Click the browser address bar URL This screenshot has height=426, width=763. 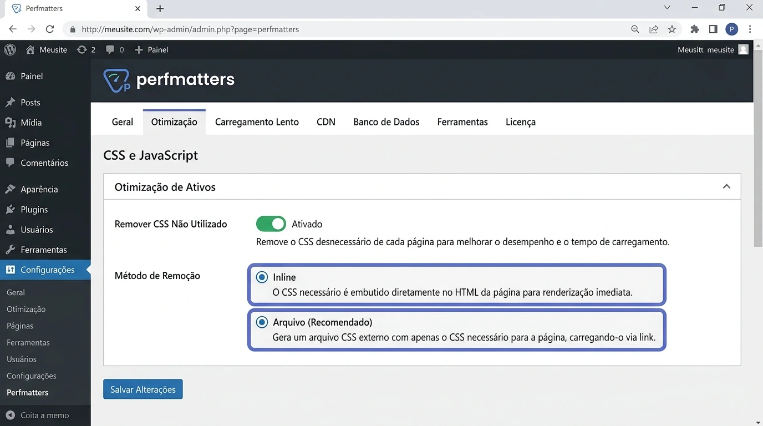190,29
